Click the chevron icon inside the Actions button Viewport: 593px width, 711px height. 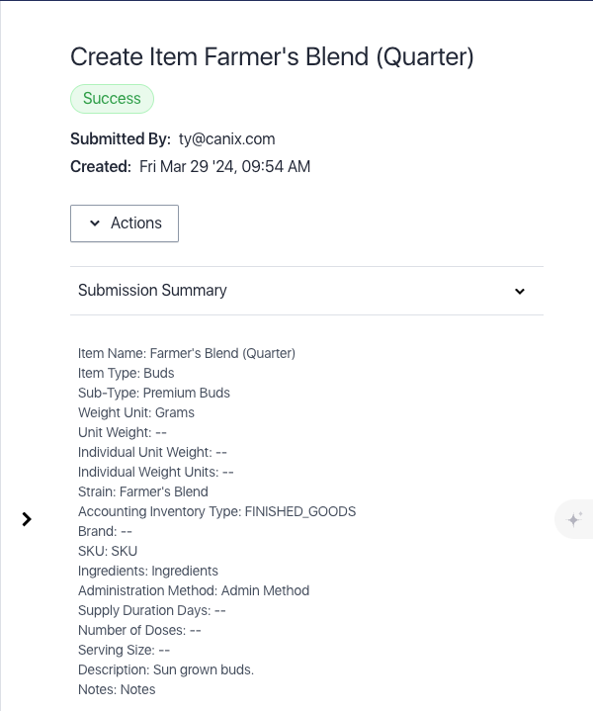click(95, 223)
